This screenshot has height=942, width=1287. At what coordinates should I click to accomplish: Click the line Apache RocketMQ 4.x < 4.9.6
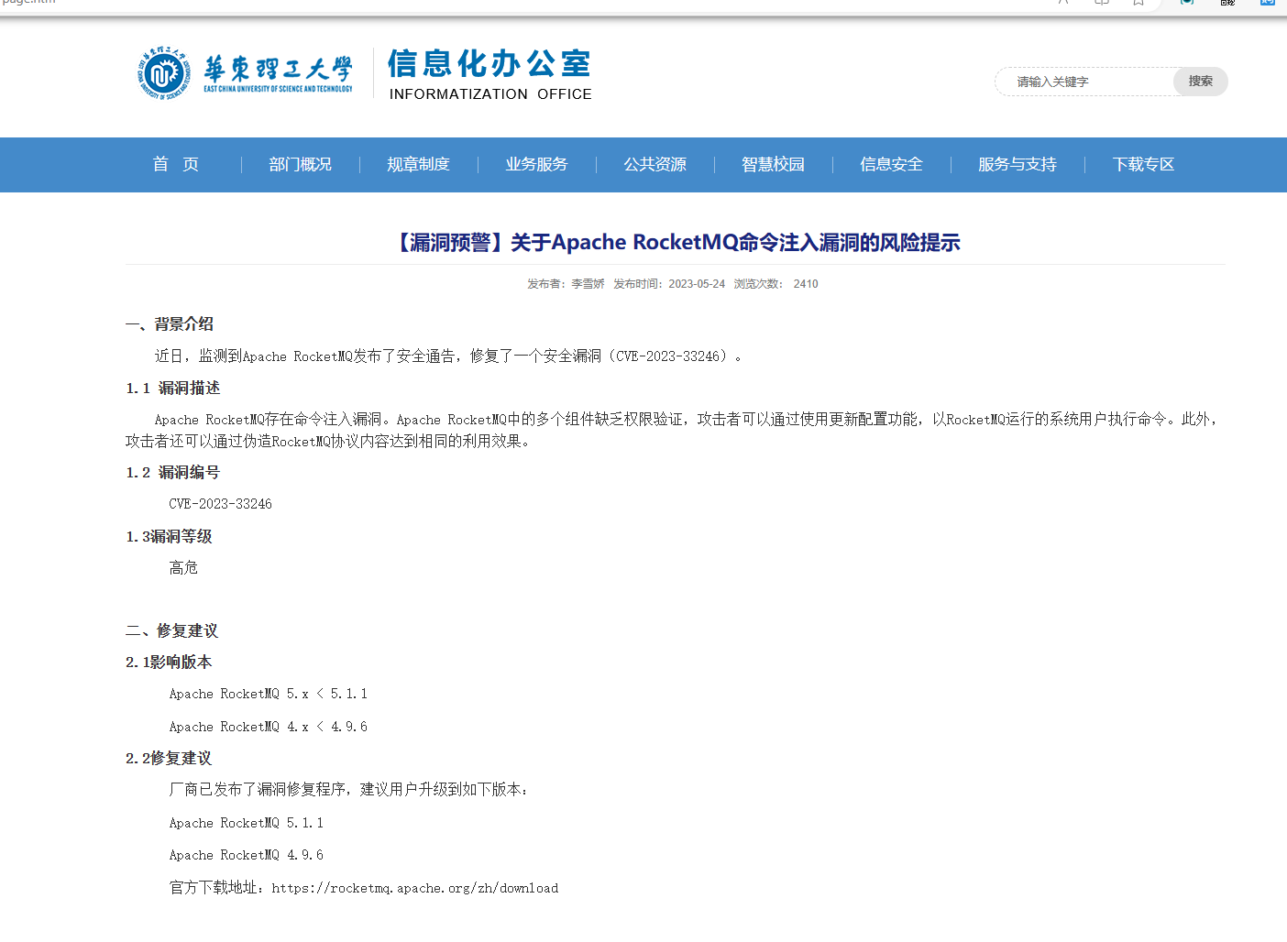269,727
